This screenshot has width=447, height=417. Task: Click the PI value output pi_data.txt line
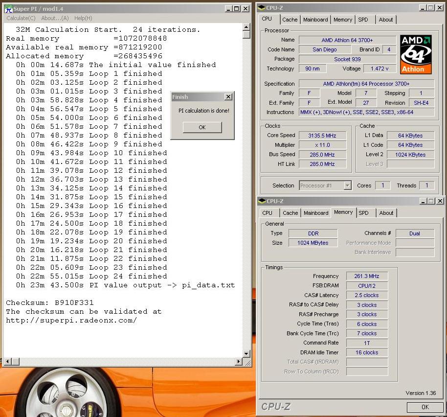point(125,285)
